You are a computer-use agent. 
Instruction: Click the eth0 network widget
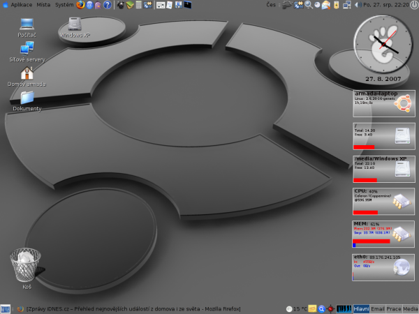pyautogui.click(x=383, y=267)
